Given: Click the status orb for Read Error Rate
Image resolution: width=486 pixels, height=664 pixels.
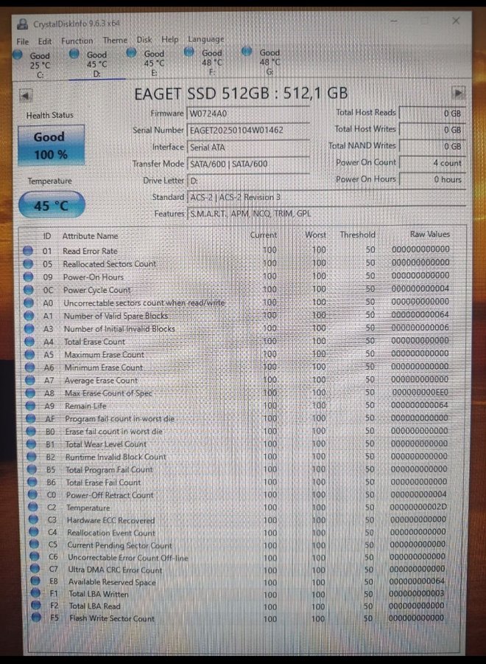Looking at the screenshot, I should pos(29,251).
